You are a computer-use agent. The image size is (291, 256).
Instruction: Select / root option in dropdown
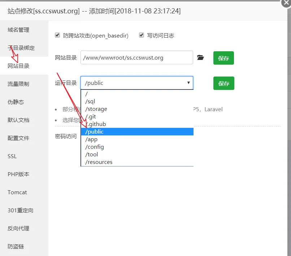tap(137, 94)
